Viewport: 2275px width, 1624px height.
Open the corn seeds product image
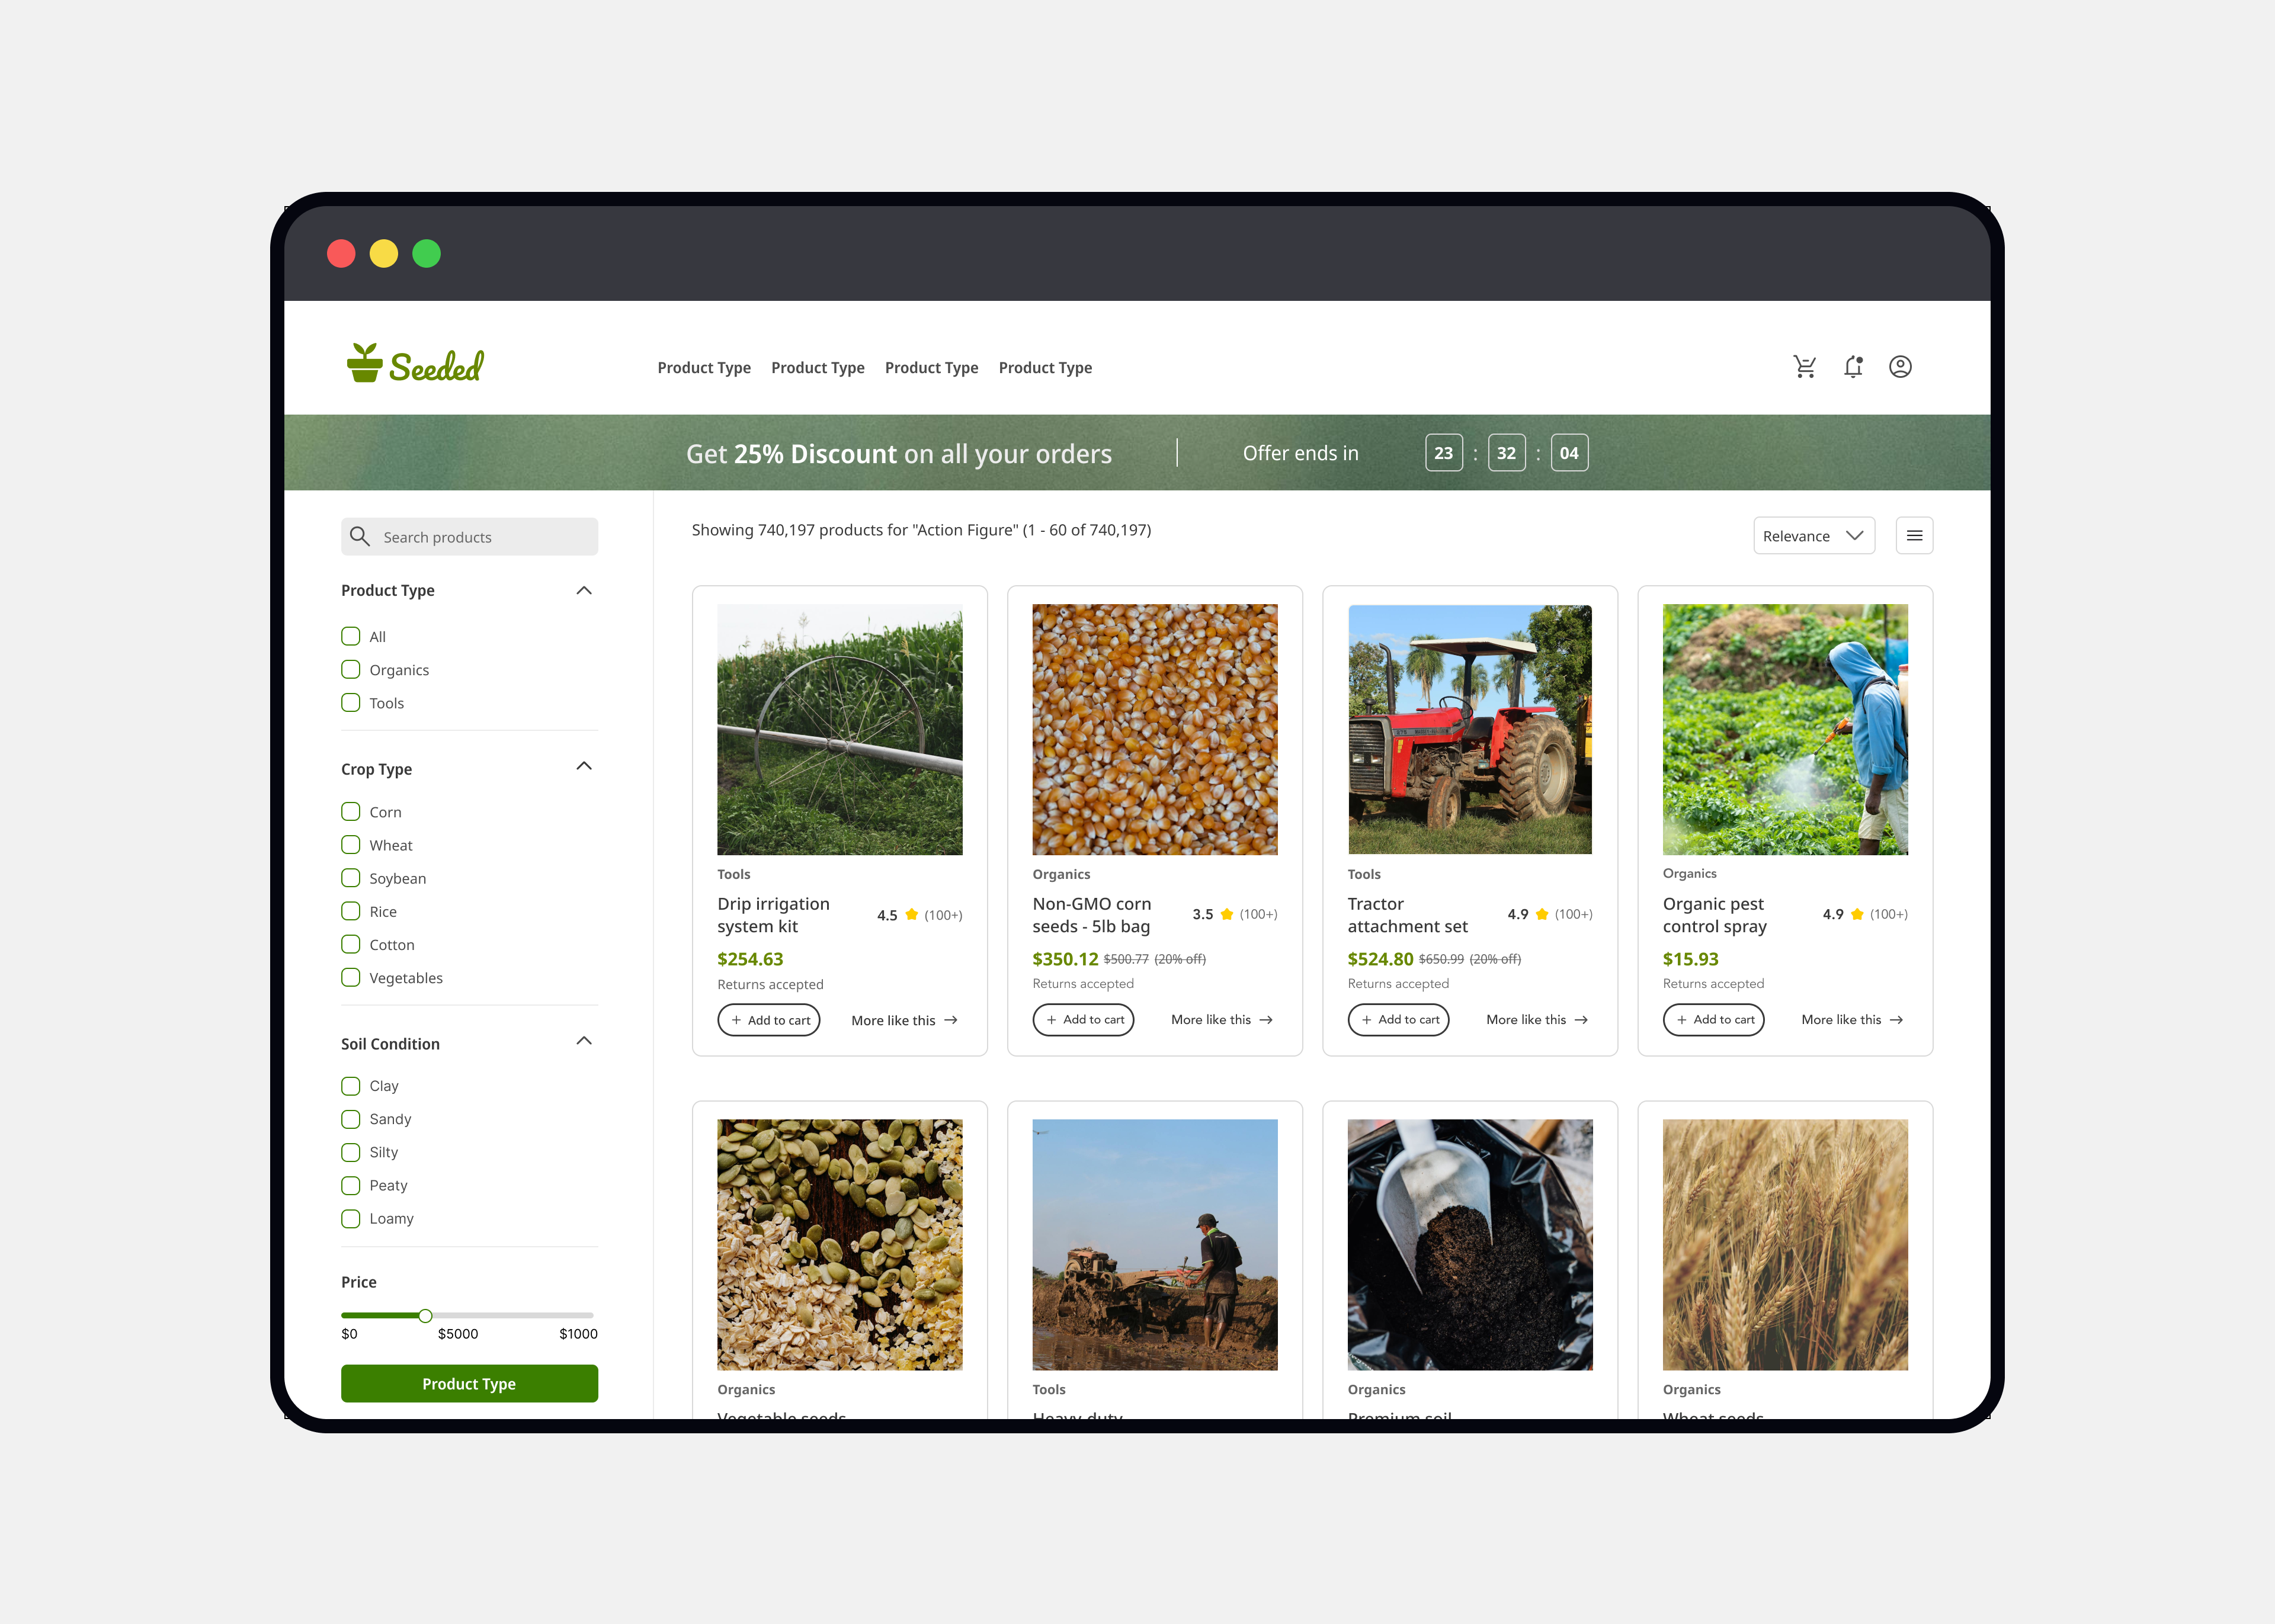coord(1155,729)
